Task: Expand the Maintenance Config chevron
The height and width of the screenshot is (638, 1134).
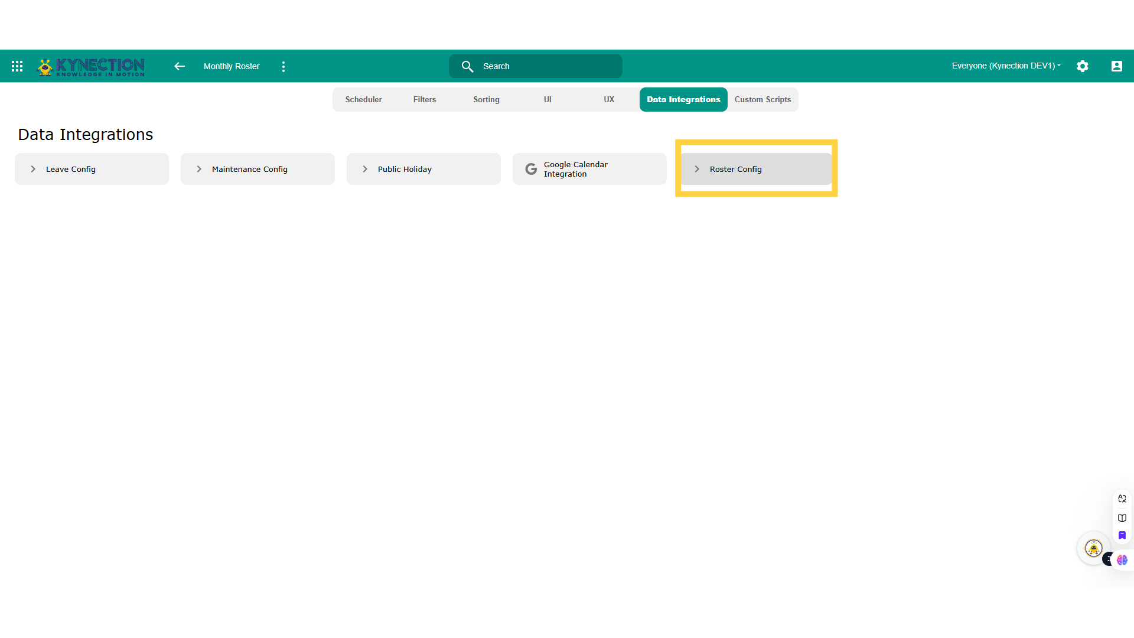Action: click(x=199, y=169)
